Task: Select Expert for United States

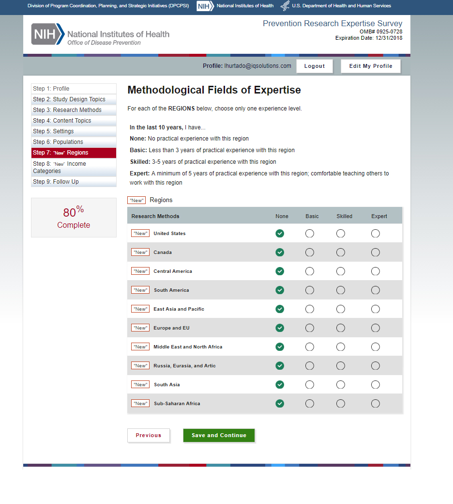Action: pos(375,234)
